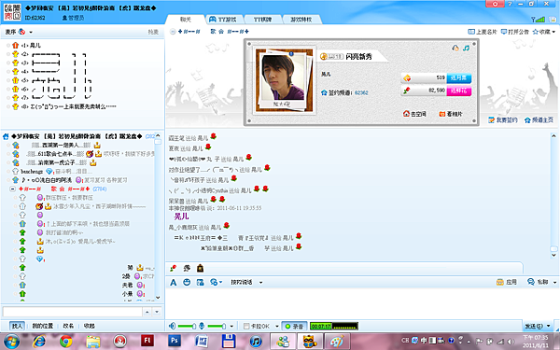Click 上麦名片 in top right toolbar

tap(483, 32)
